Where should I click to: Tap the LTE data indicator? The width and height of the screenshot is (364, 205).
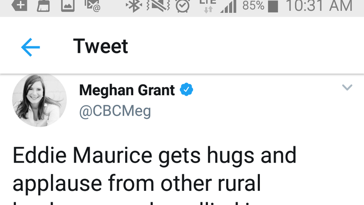coord(207,5)
